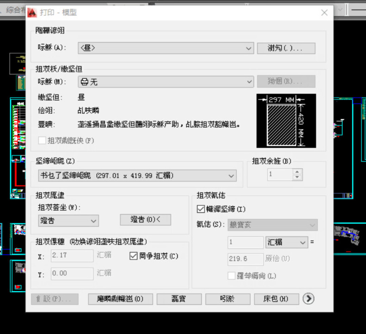Image resolution: width=366 pixels, height=334 pixels.
Task: Toggle the plot-to-file checkbox (F)
Action: click(42, 141)
